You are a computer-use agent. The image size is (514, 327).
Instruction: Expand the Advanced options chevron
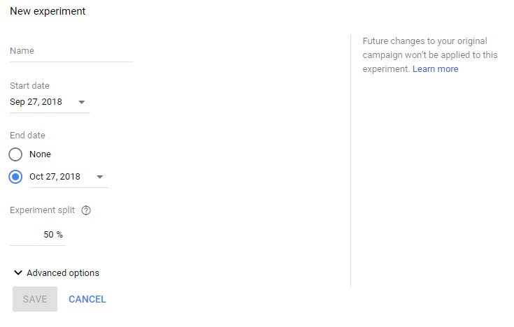pyautogui.click(x=18, y=273)
